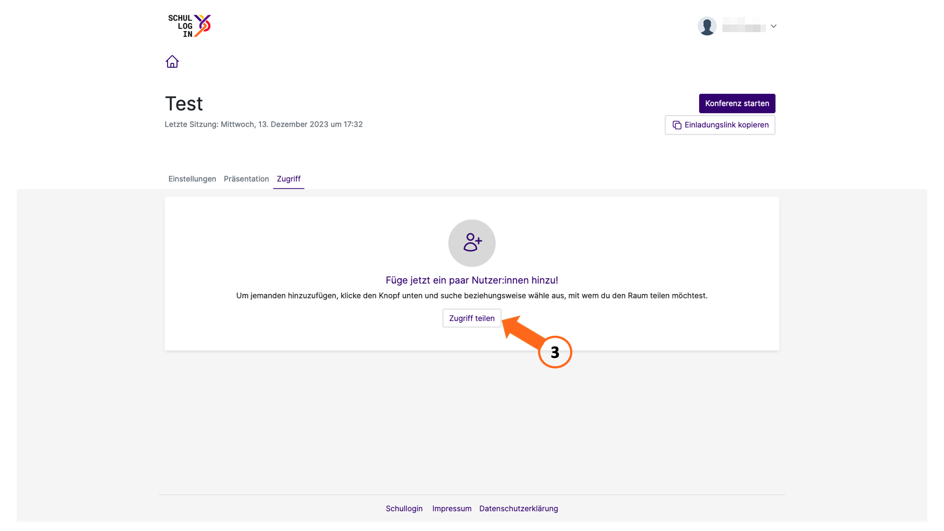
Task: Click the Schullogin logo
Action: coord(189,26)
